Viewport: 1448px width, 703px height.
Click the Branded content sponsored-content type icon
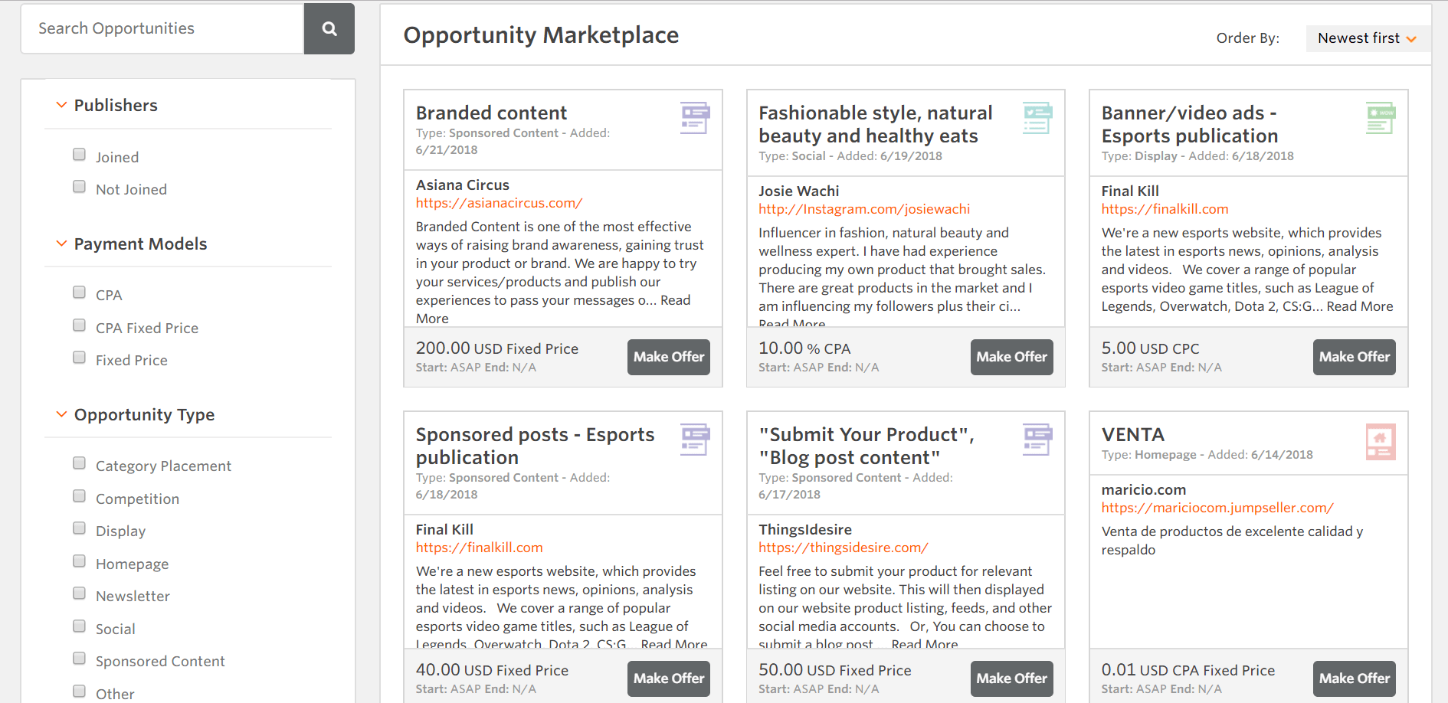click(695, 119)
